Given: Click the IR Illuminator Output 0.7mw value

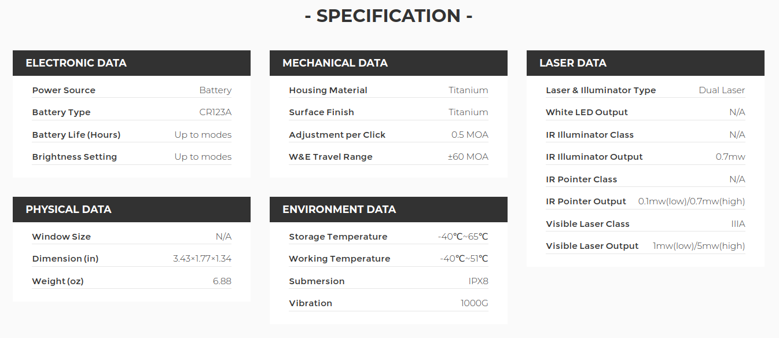Looking at the screenshot, I should 730,157.
